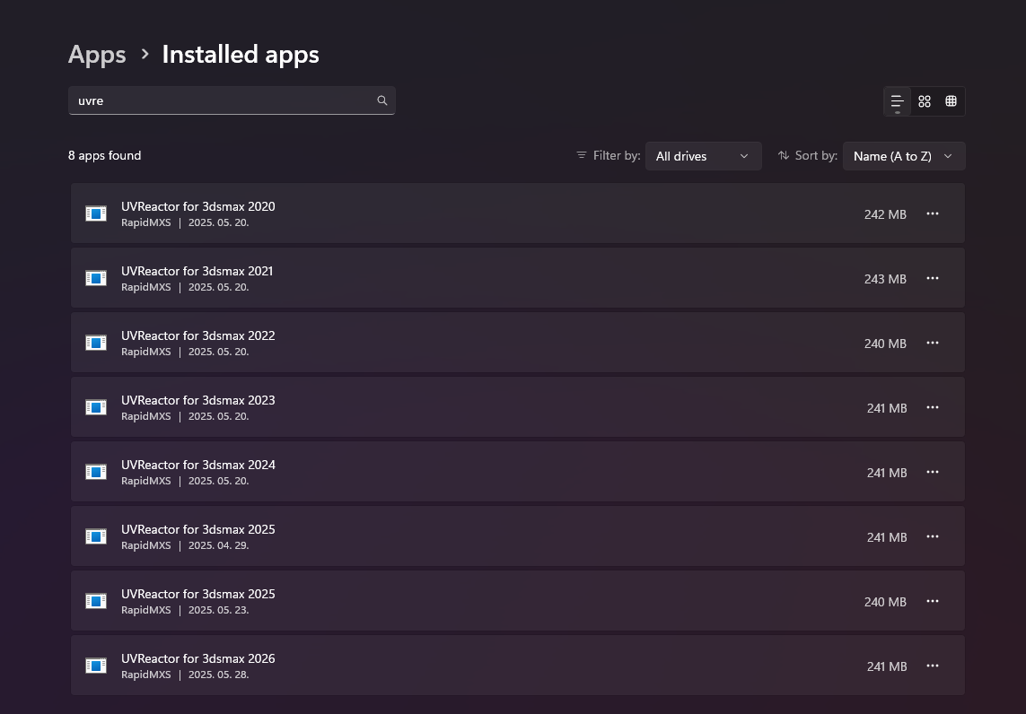This screenshot has width=1026, height=714.
Task: Click the Installed apps breadcrumb title
Action: tap(241, 55)
